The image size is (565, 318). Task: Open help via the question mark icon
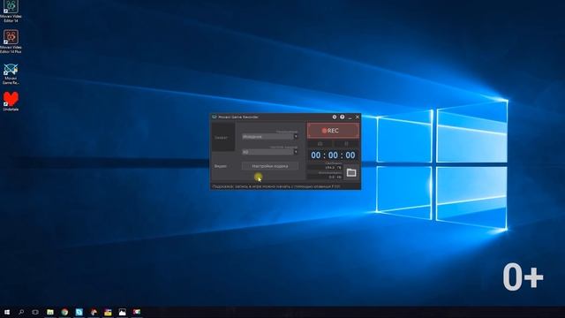click(x=343, y=117)
